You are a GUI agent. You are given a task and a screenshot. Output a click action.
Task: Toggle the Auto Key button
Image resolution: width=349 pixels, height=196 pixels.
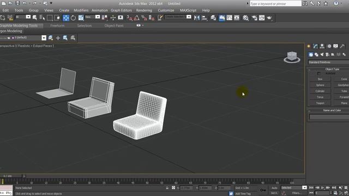(x=274, y=188)
